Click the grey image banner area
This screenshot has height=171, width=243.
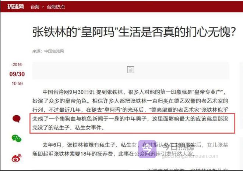130,71
